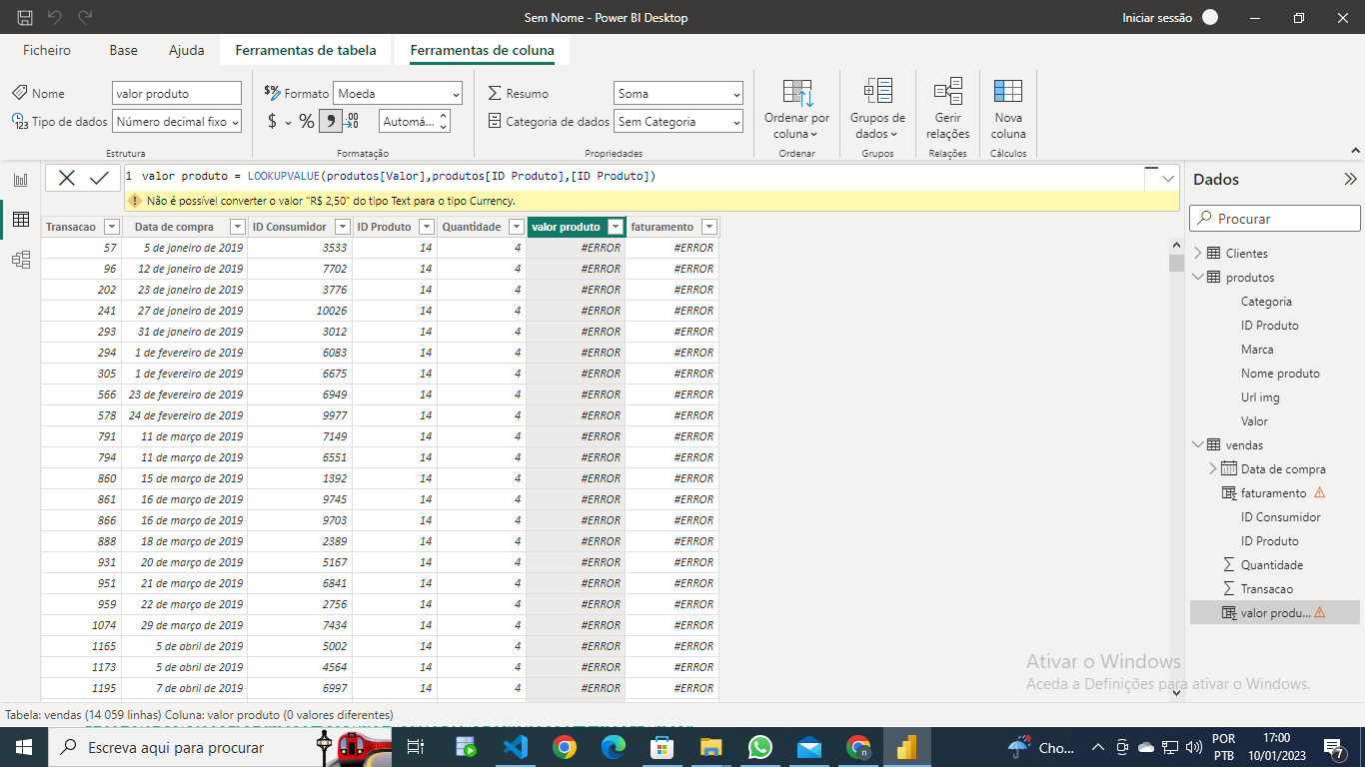Expand the formula bar chevron

[1169, 178]
